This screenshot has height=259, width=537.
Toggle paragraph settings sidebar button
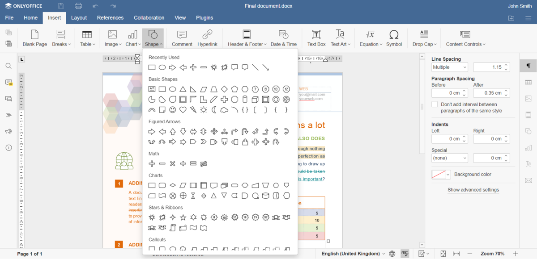point(528,66)
